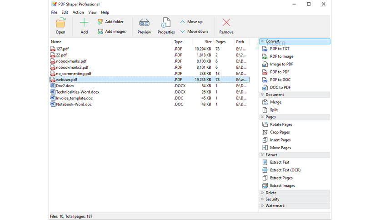Click the Add folder toolbar icon
This screenshot has height=220, width=380.
100,22
